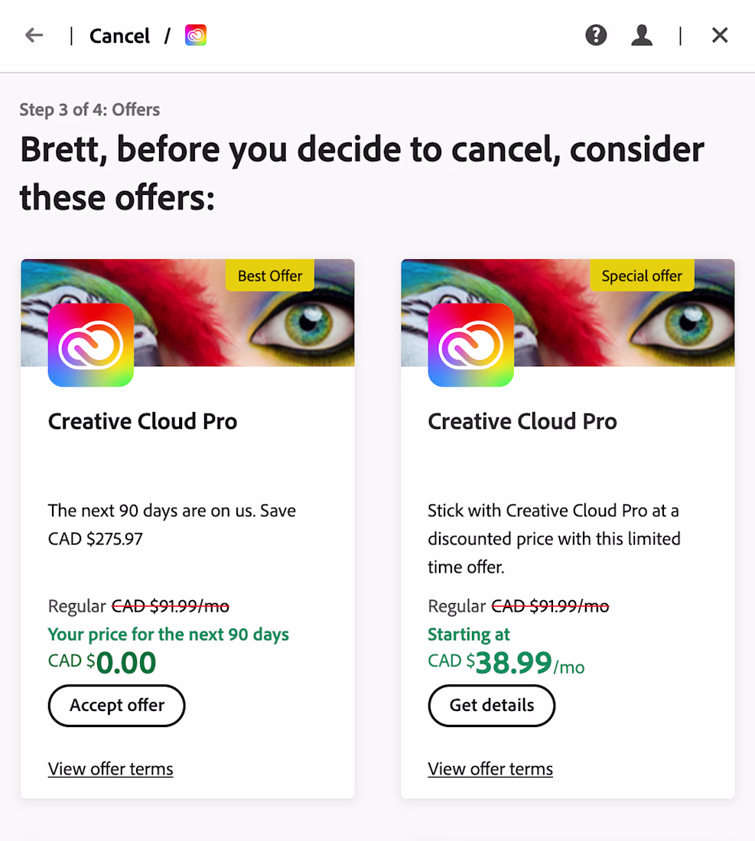Open View offer terms under 90-day offer

[x=111, y=769]
